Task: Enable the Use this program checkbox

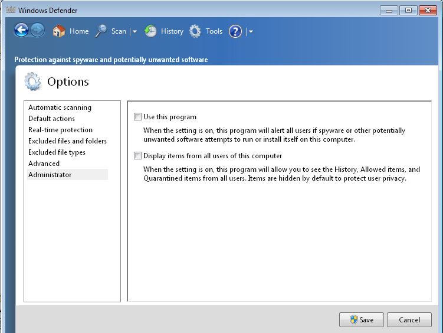Action: tap(138, 117)
